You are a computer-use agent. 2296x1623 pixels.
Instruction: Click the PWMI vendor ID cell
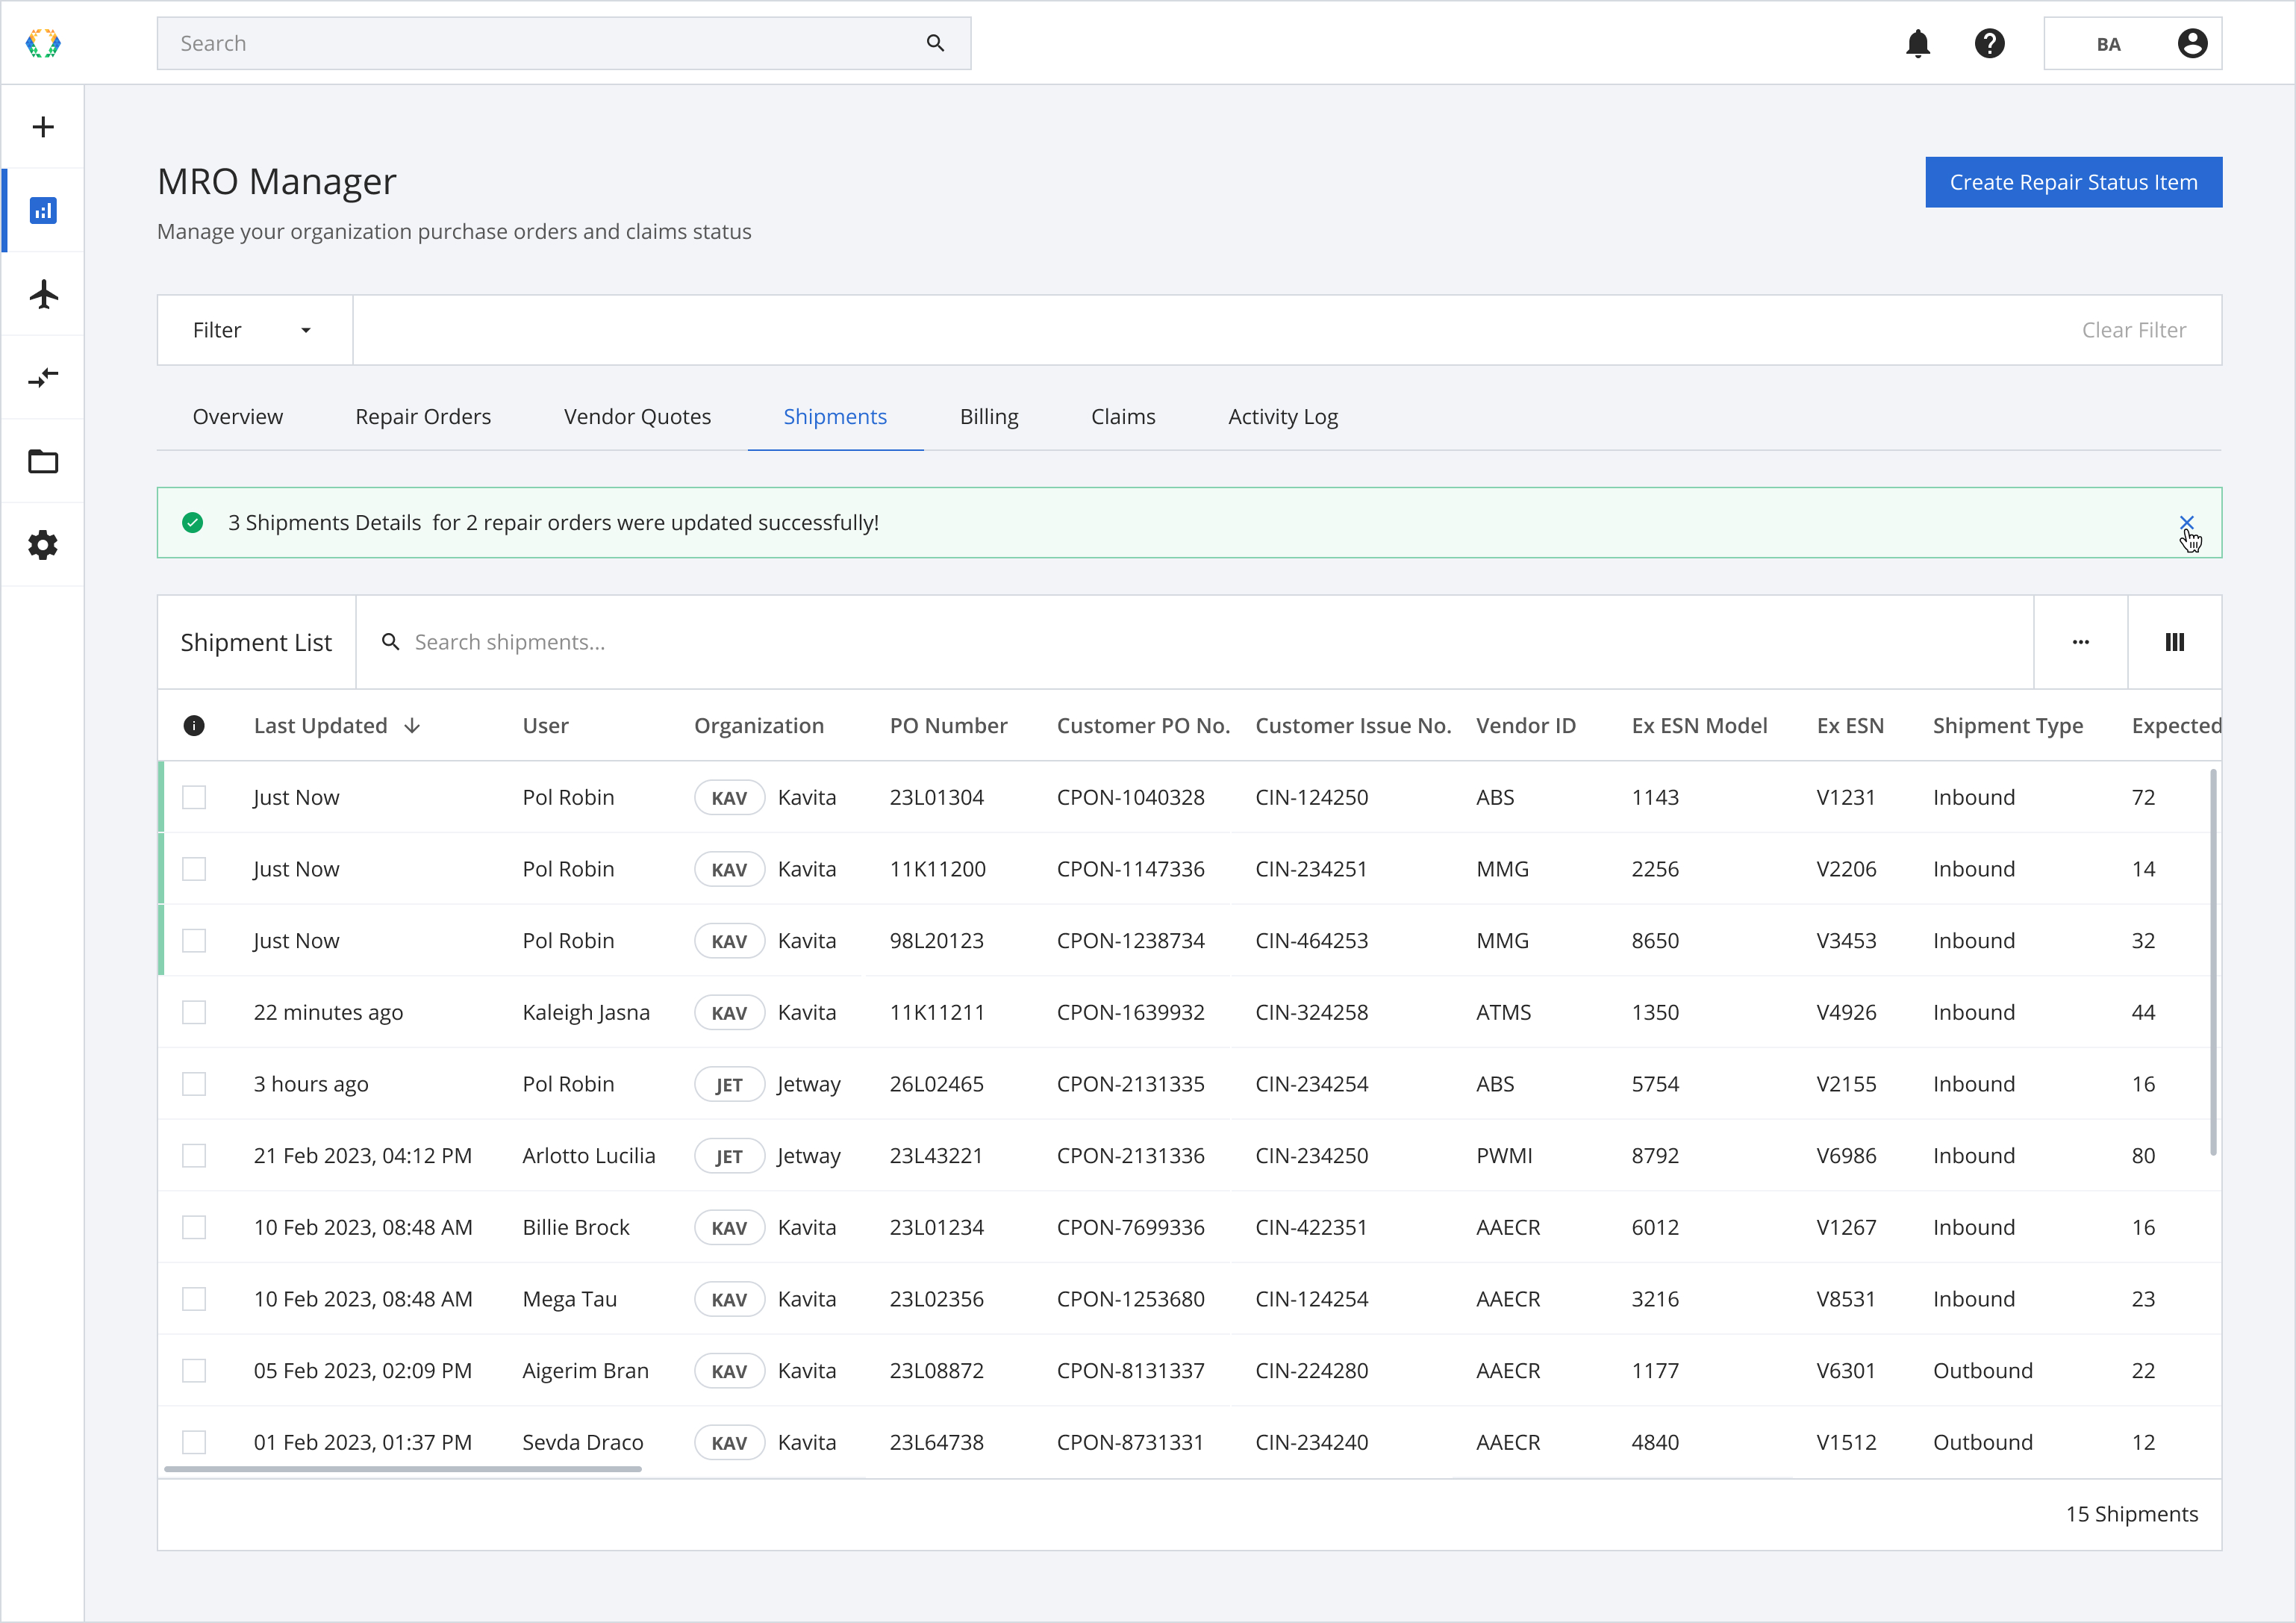pyautogui.click(x=1504, y=1156)
